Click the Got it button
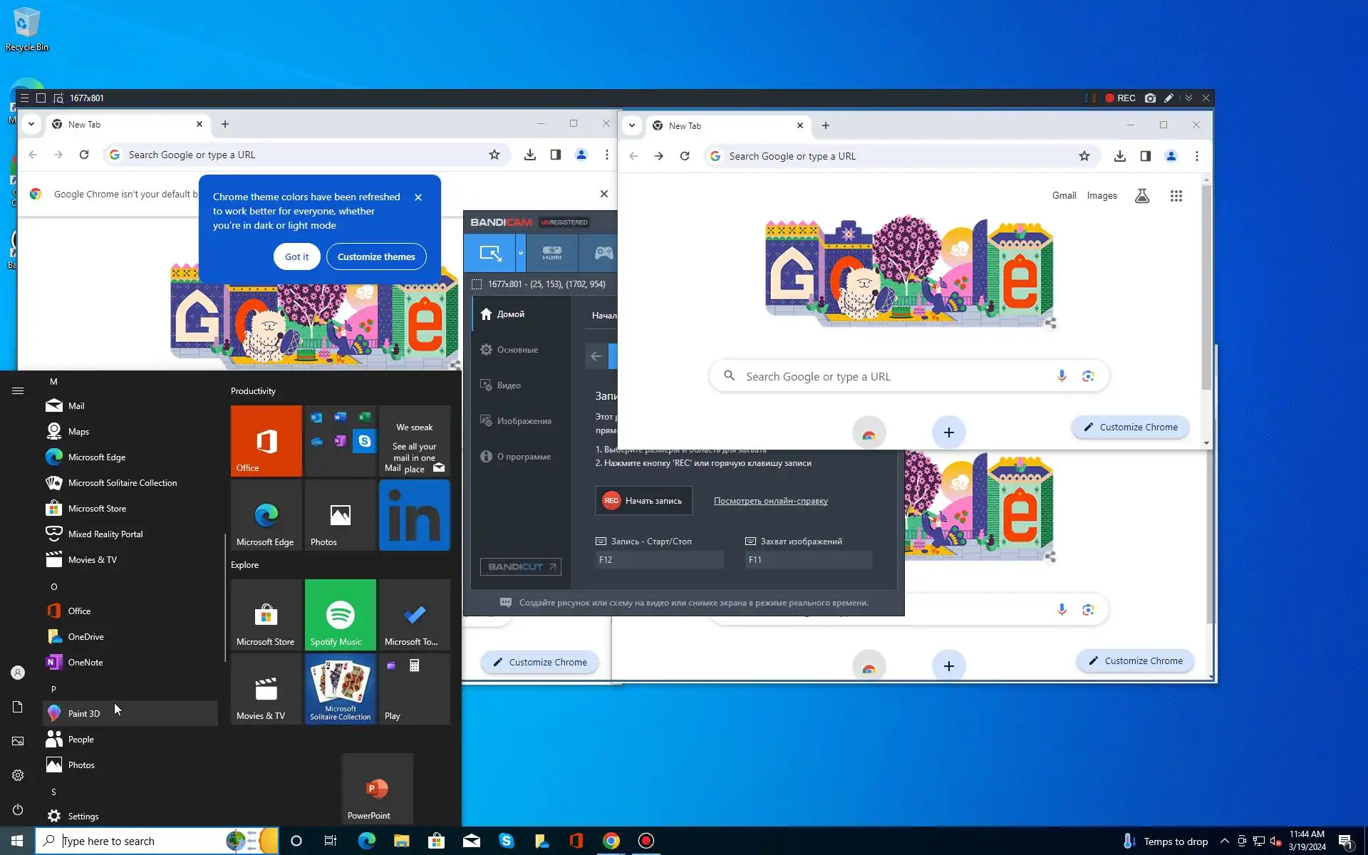Screen dimensions: 1368x855 (x=296, y=256)
